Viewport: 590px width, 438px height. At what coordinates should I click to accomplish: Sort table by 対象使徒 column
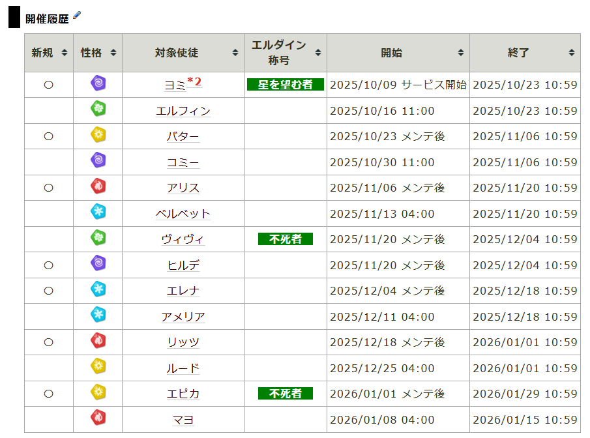183,53
